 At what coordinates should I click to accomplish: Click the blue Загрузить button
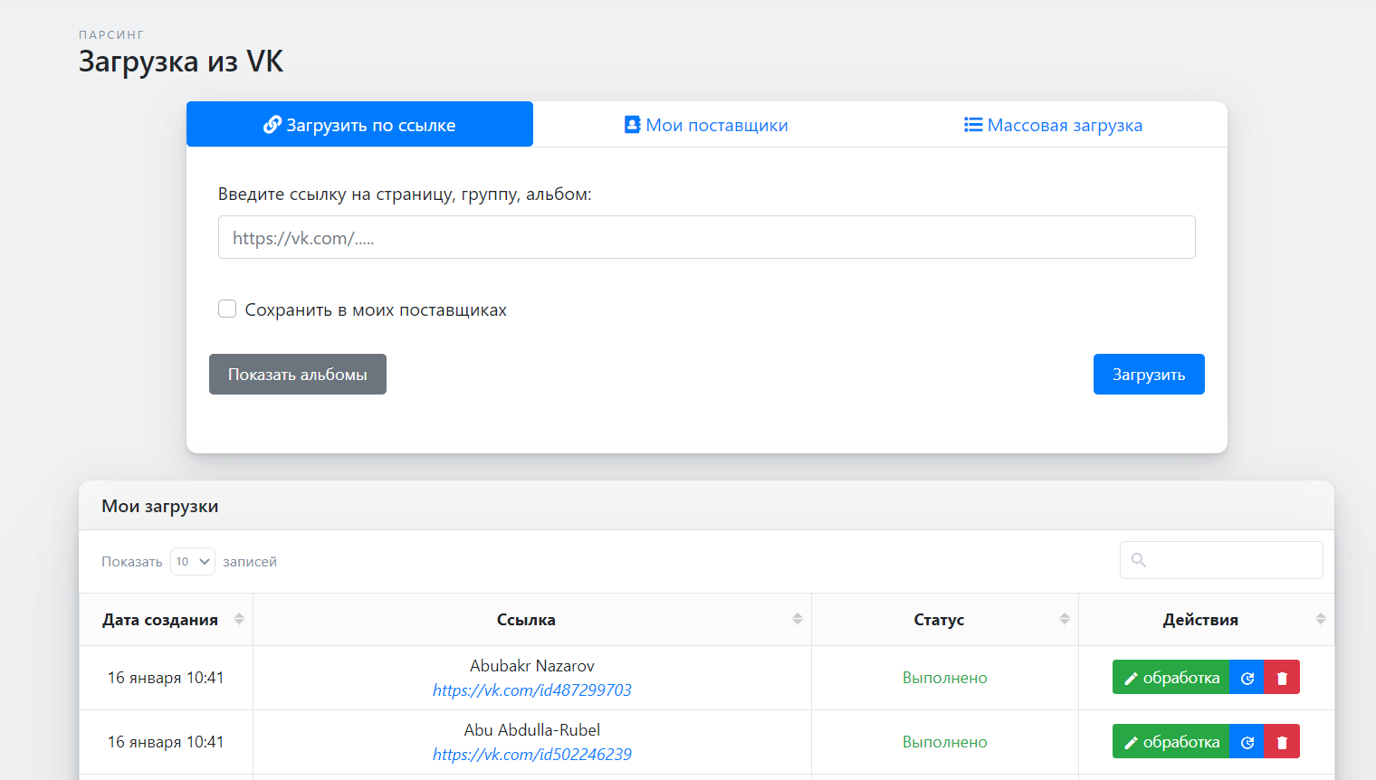click(x=1148, y=375)
